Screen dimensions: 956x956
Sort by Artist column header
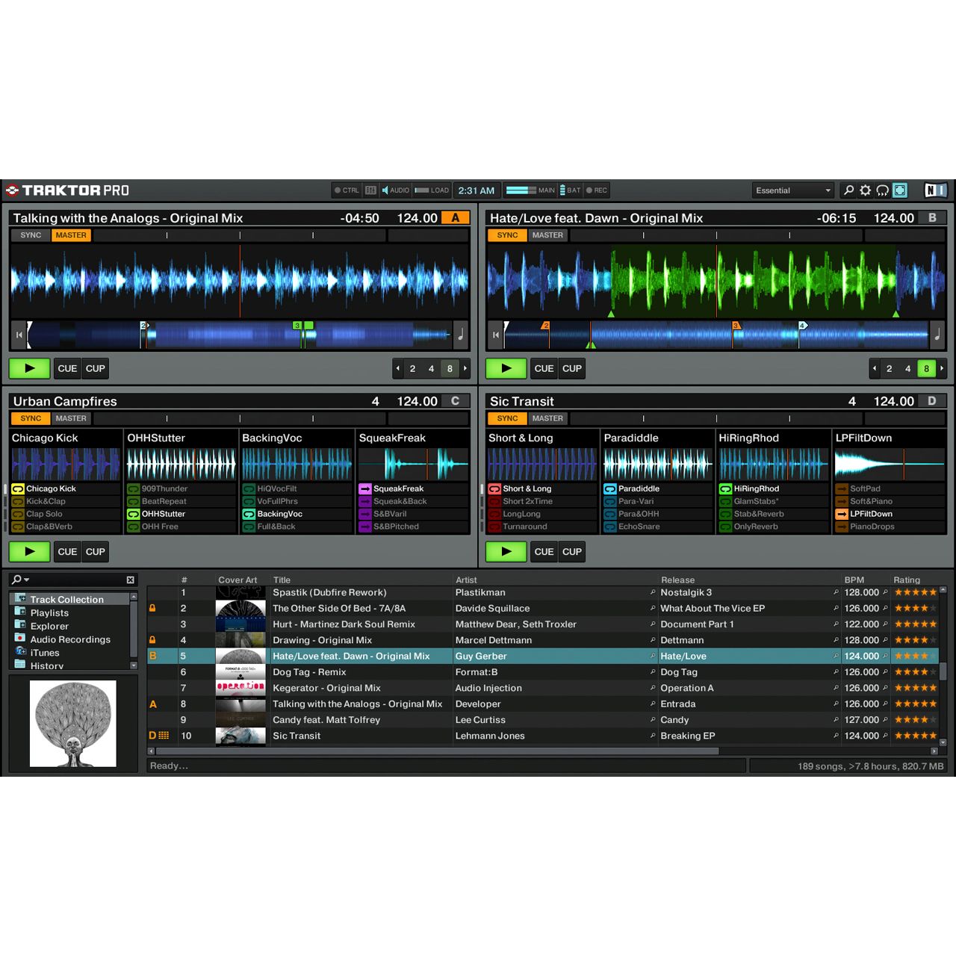466,580
